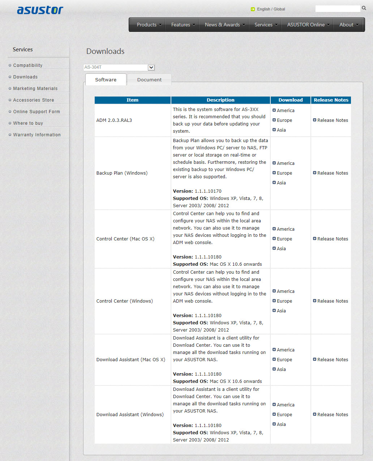Image resolution: width=373 pixels, height=461 pixels.
Task: Open Release Notes for Control Center (Windows)
Action: (x=333, y=301)
